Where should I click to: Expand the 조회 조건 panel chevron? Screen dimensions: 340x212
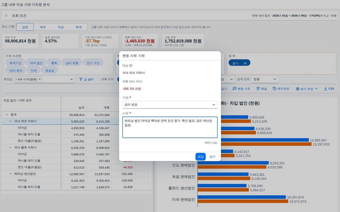pos(6,15)
